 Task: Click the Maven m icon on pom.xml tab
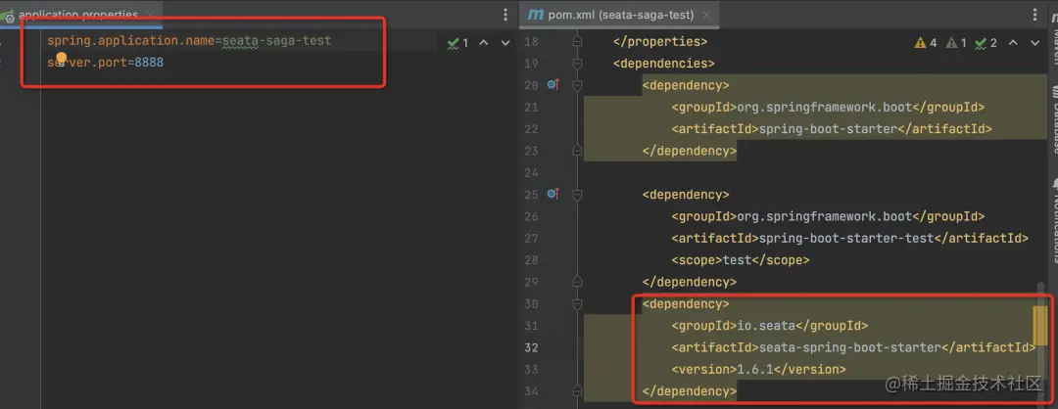click(535, 14)
